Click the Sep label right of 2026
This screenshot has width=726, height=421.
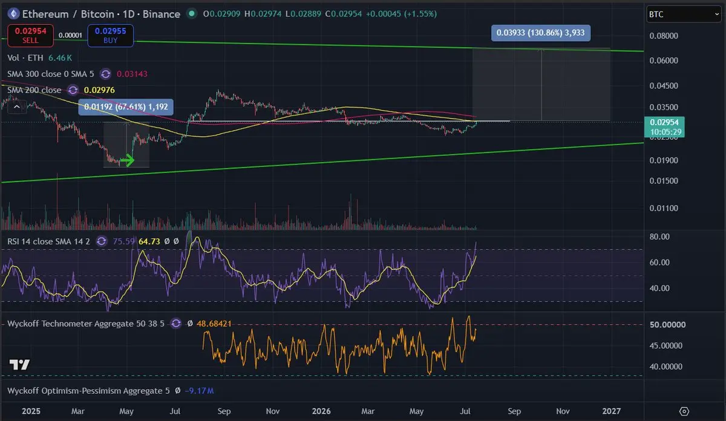point(514,410)
